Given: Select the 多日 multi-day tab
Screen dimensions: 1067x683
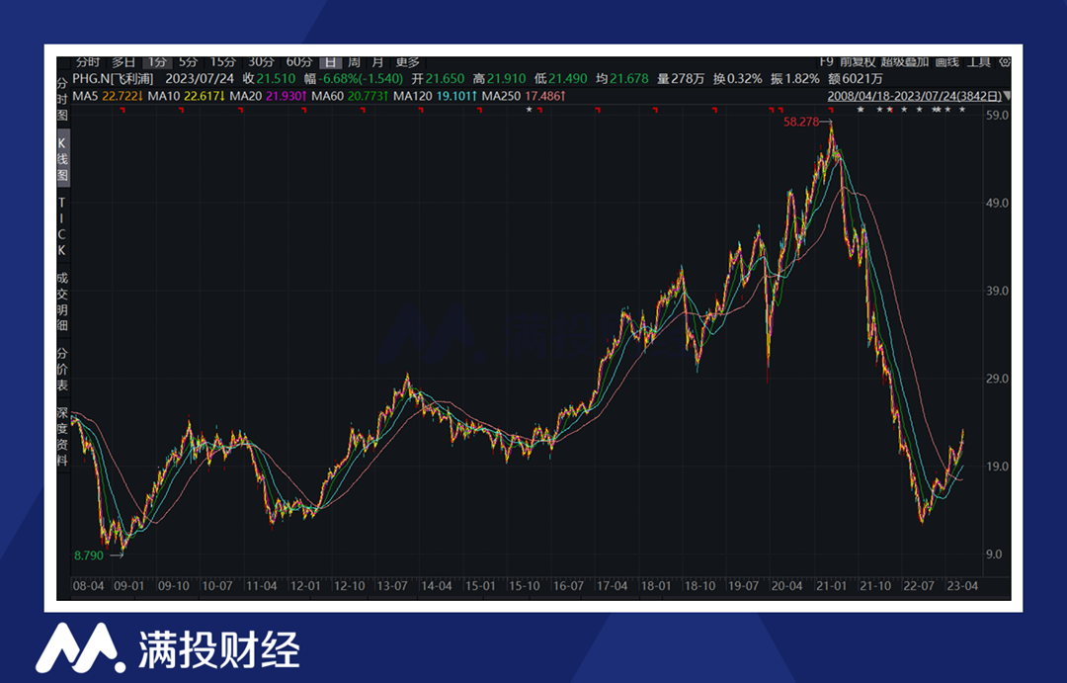Looking at the screenshot, I should [x=123, y=62].
